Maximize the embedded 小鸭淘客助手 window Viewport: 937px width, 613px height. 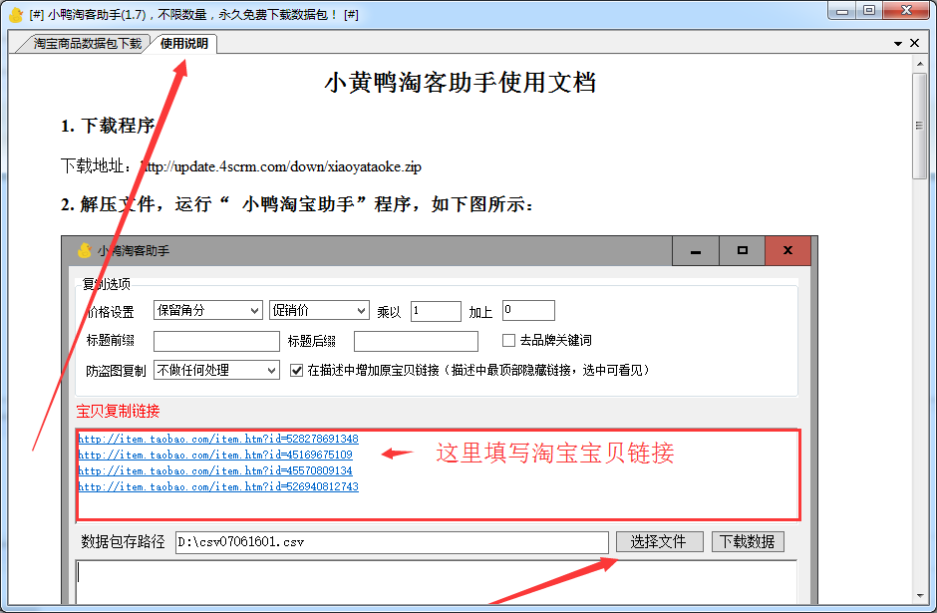(x=743, y=251)
